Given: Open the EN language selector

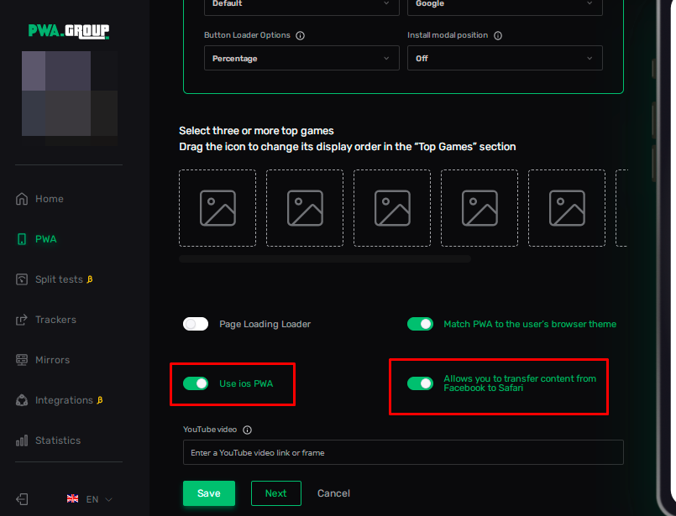Looking at the screenshot, I should pos(90,499).
